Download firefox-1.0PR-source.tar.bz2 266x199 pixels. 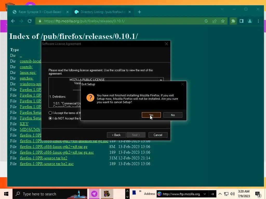click(44, 158)
